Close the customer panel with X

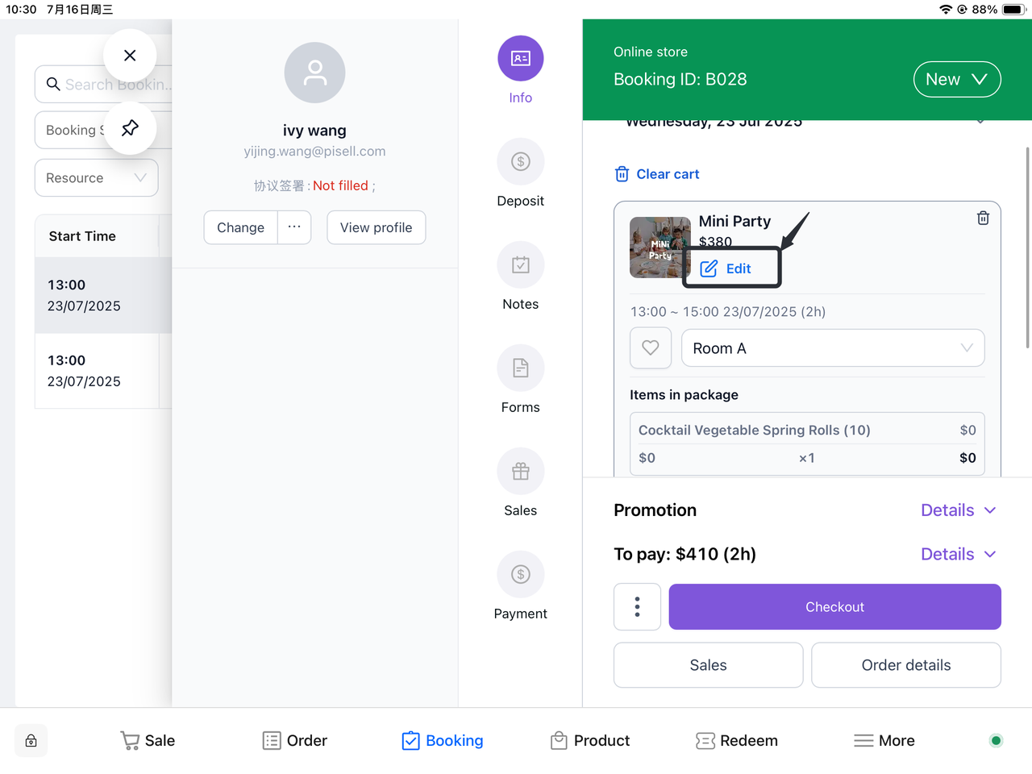(x=130, y=56)
